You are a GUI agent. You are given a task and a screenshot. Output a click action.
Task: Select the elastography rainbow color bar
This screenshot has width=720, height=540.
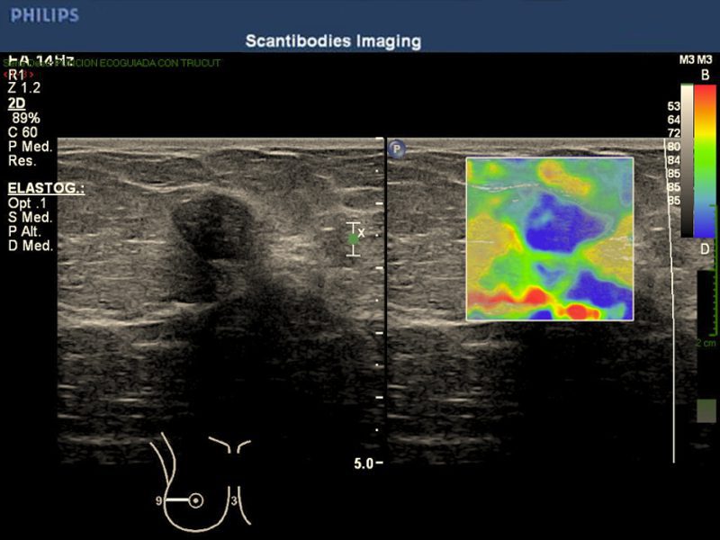coord(705,160)
